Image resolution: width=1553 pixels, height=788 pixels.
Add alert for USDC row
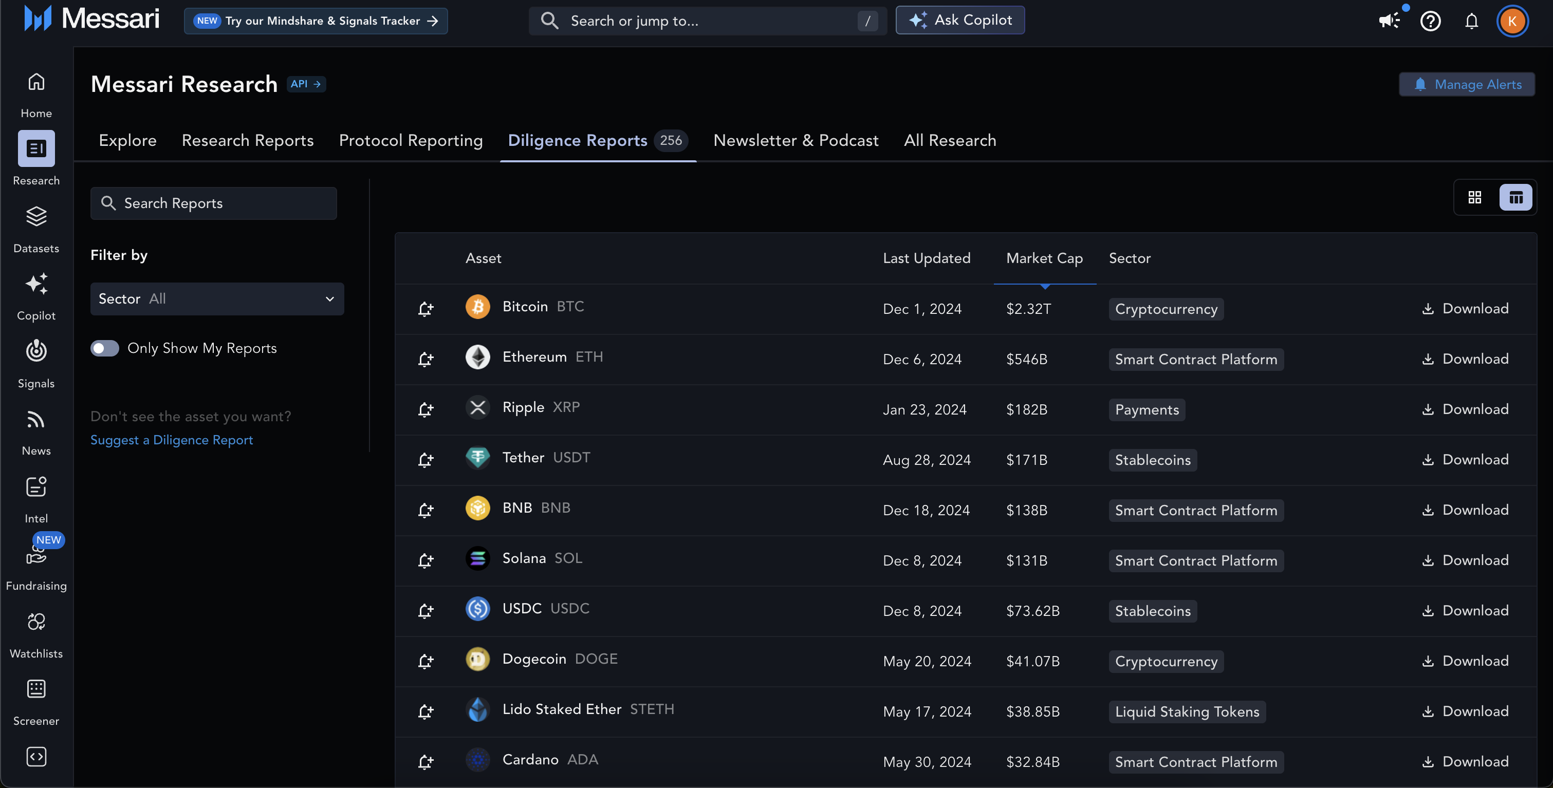426,611
